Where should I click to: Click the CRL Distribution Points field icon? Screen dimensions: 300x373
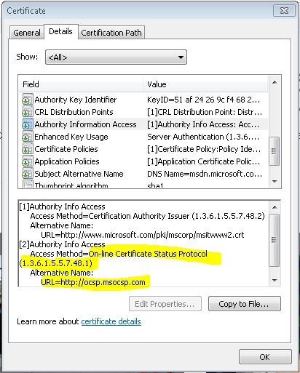pyautogui.click(x=27, y=112)
